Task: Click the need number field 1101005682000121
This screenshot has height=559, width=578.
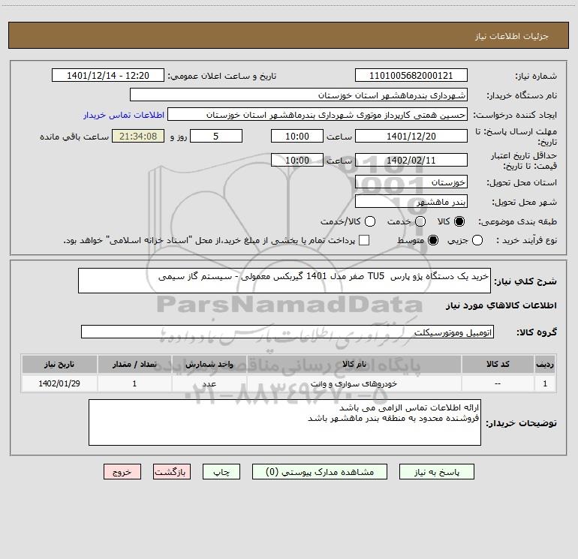Action: [x=411, y=75]
